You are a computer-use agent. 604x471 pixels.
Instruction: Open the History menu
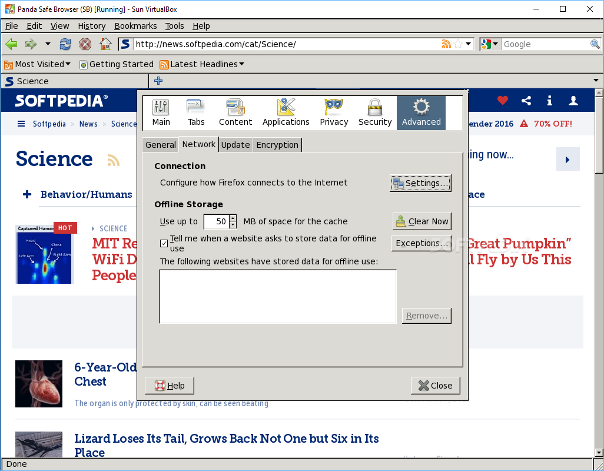[92, 26]
